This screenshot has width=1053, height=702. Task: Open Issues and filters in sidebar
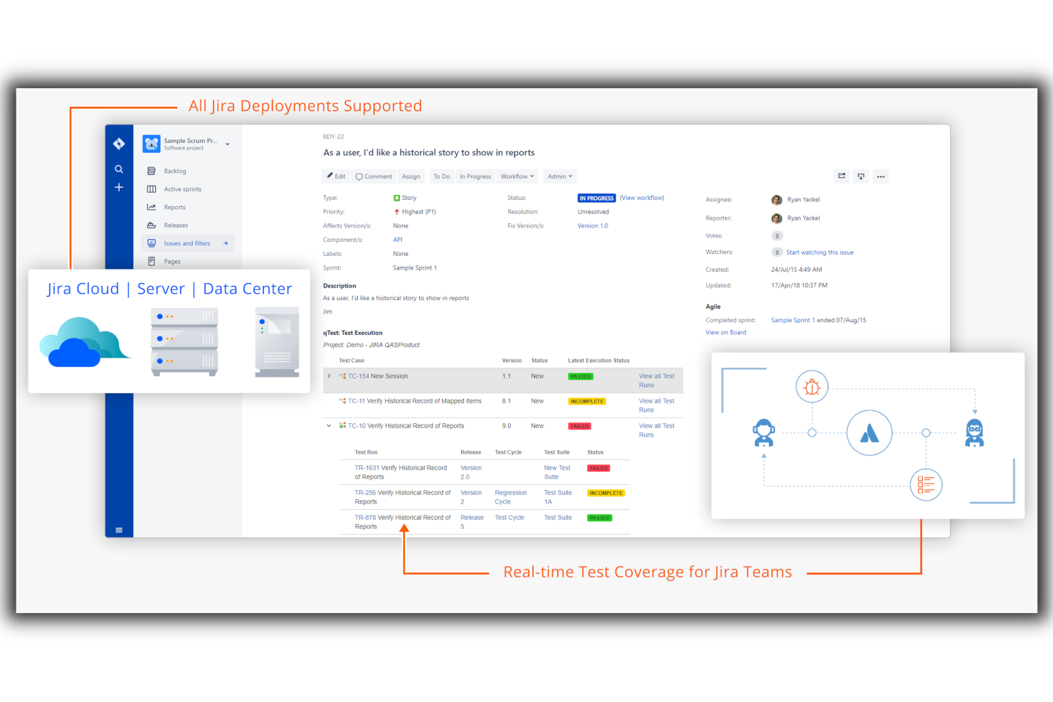187,243
